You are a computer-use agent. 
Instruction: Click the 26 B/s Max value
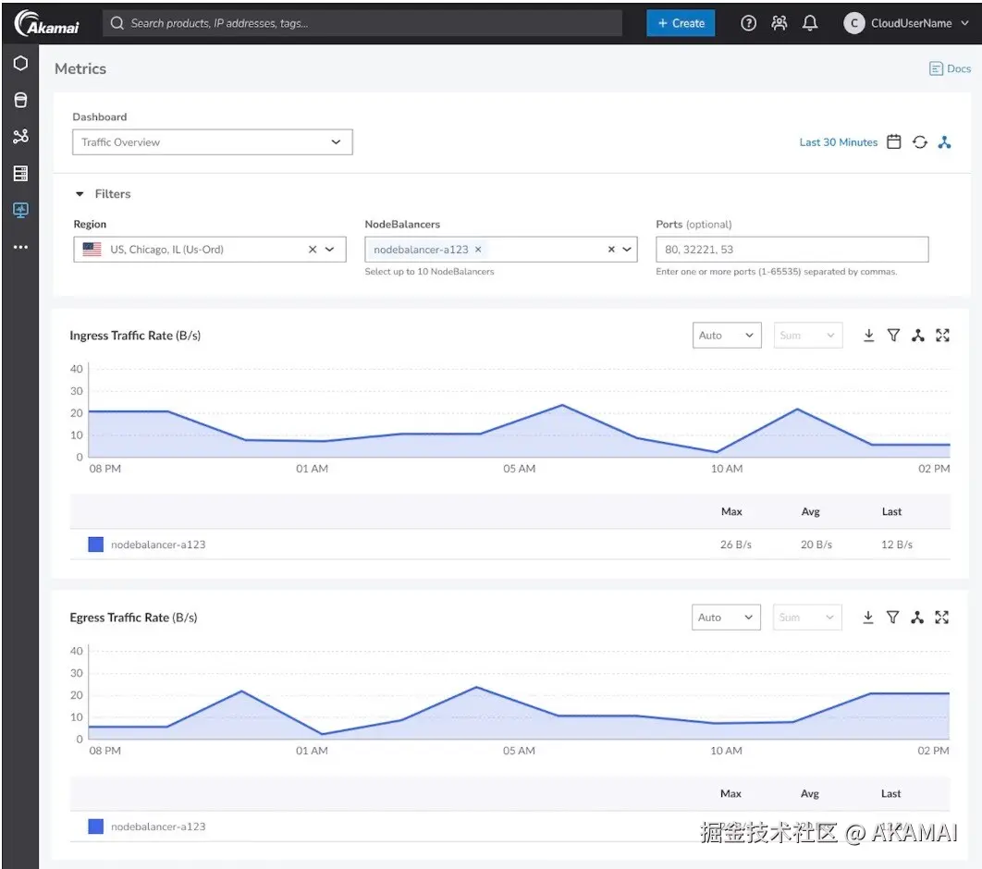pyautogui.click(x=735, y=545)
